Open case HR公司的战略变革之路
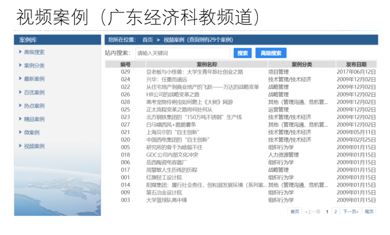 [x=173, y=95]
